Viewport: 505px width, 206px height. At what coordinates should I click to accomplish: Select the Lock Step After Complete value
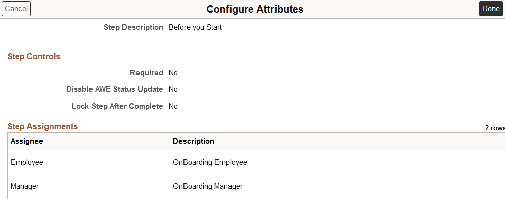tap(173, 106)
